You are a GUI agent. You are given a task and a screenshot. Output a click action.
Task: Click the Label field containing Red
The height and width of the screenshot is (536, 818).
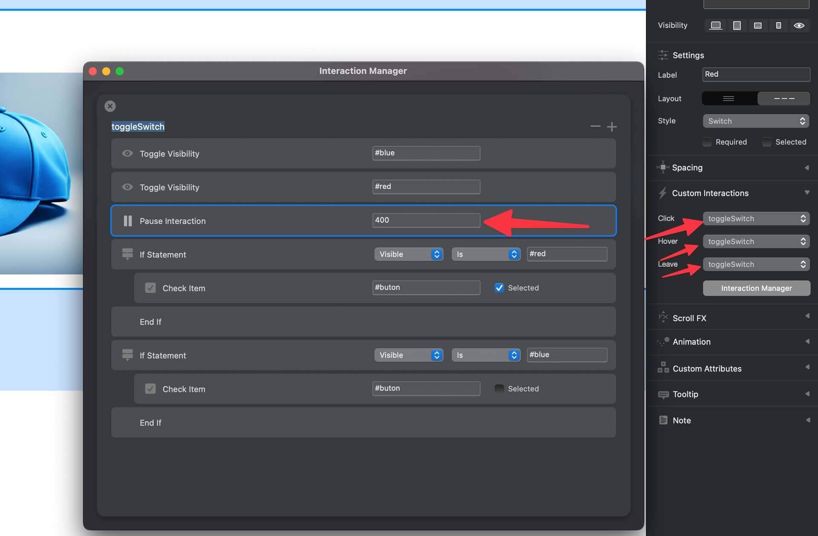[756, 74]
